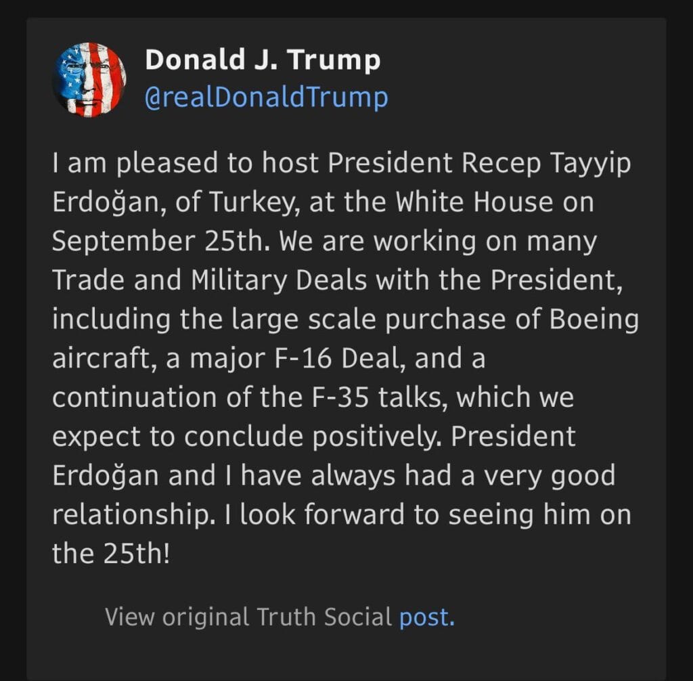Open the Donald J. Trump display name
Screen dimensions: 693x681
[263, 61]
